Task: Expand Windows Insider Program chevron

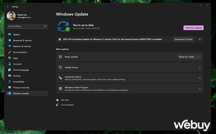Action: 200,89
